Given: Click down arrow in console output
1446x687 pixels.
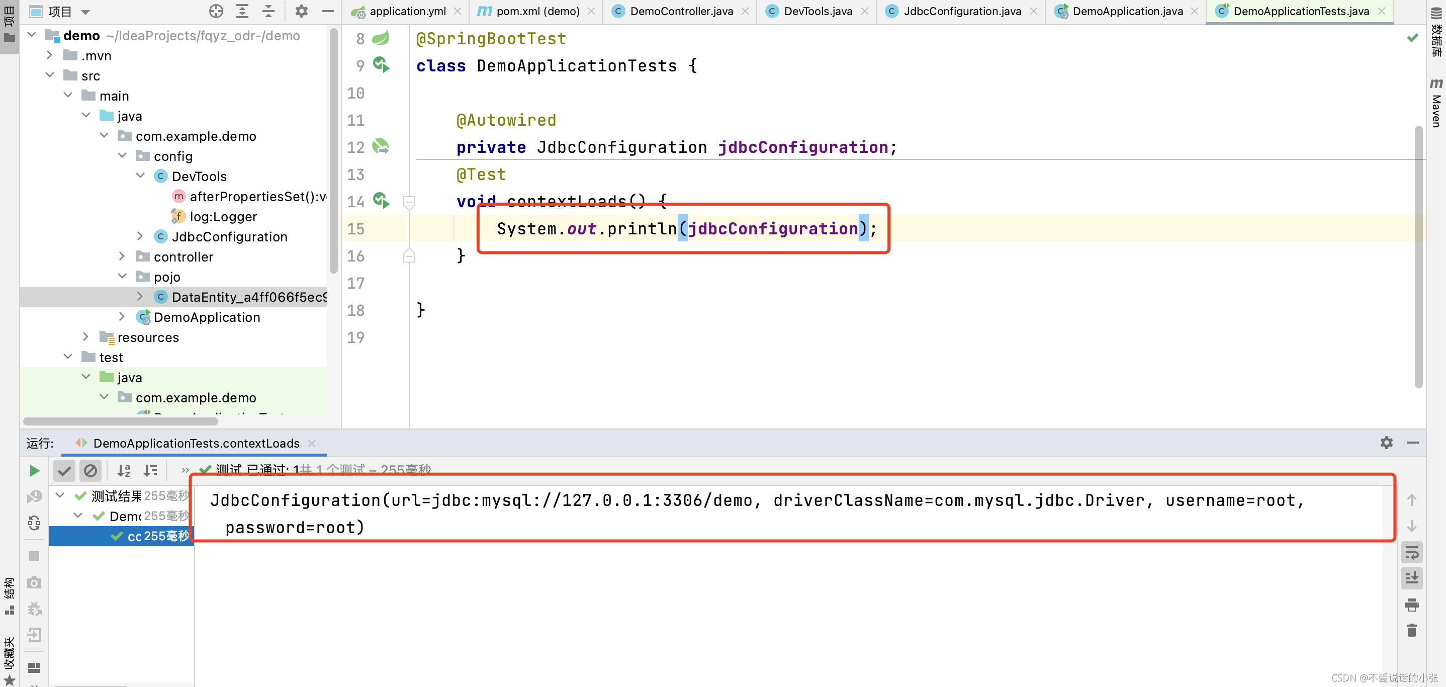Looking at the screenshot, I should [1412, 526].
